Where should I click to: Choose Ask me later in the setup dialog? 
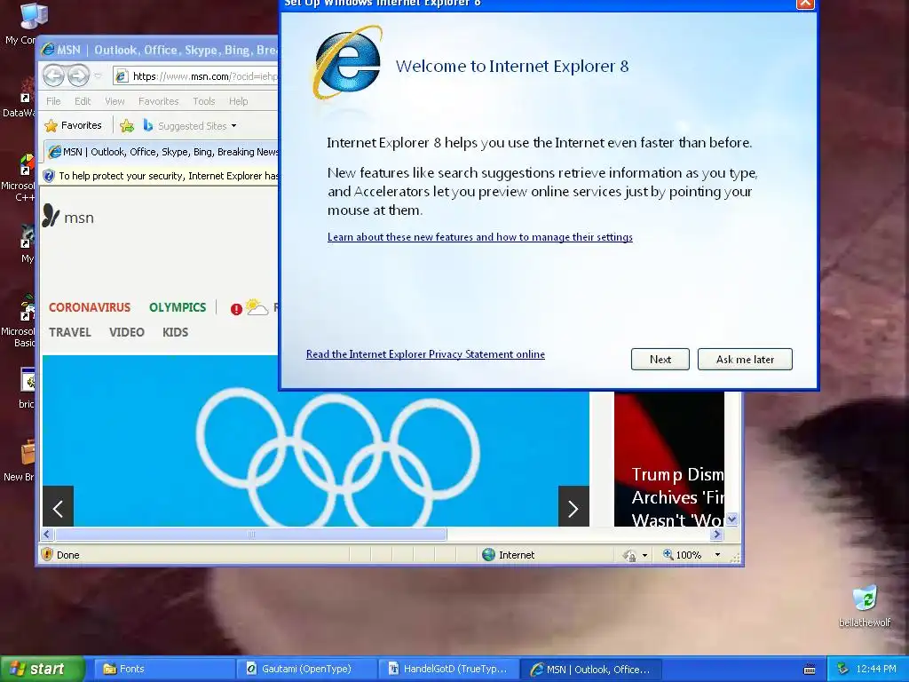[745, 359]
